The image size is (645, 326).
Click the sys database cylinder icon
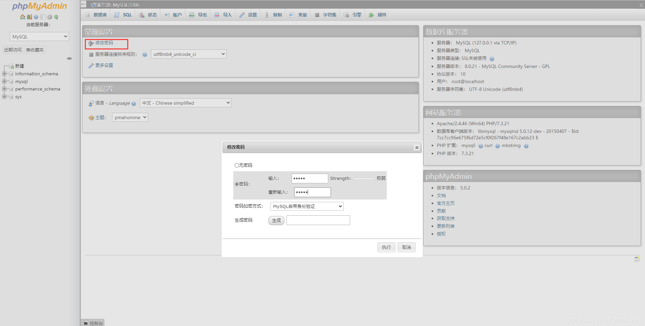[11, 97]
